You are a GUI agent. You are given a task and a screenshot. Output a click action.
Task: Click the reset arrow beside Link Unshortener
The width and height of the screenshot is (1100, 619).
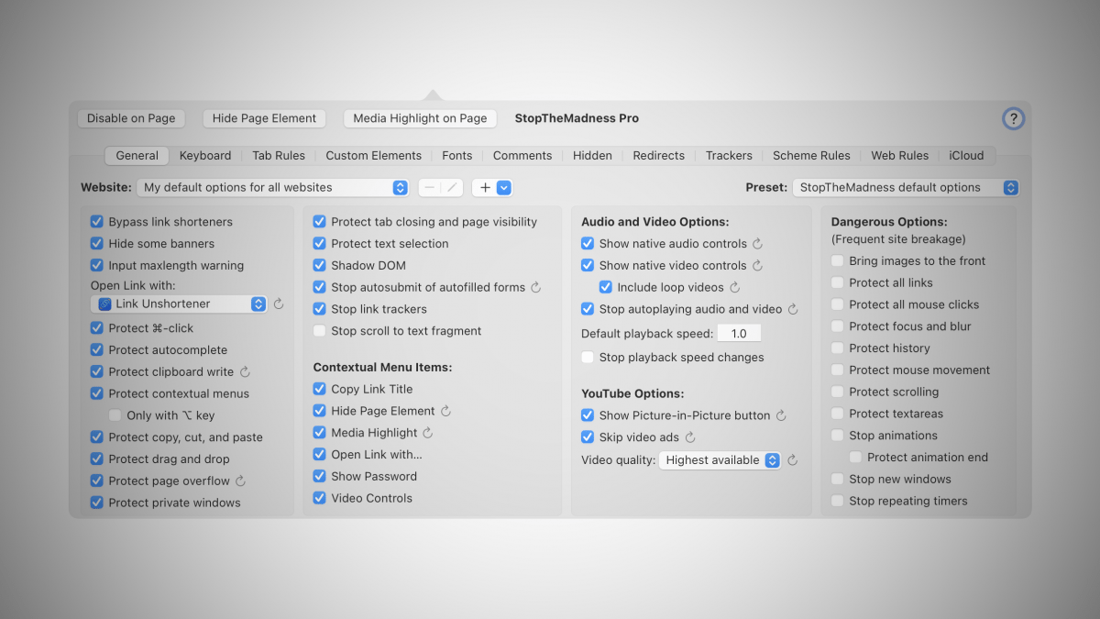279,304
